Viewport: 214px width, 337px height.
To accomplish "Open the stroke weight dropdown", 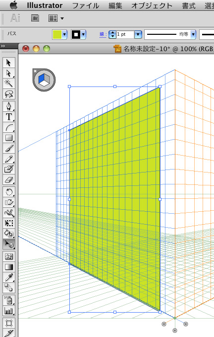I will pos(138,34).
